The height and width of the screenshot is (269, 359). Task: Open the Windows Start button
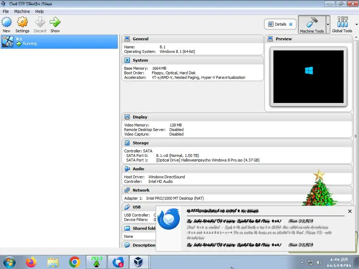(x=9, y=262)
